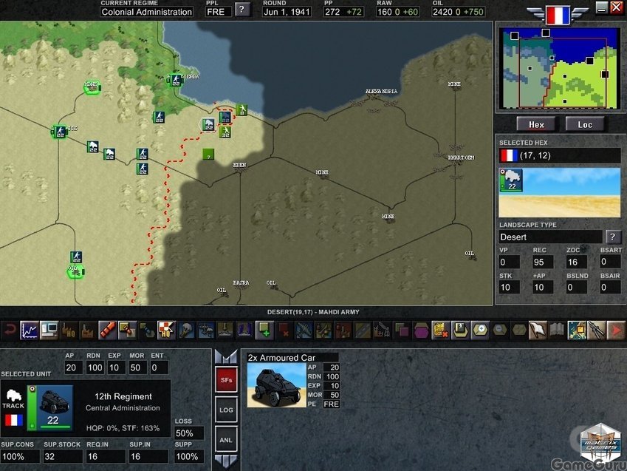Click the Desert landscape type field

(x=550, y=237)
